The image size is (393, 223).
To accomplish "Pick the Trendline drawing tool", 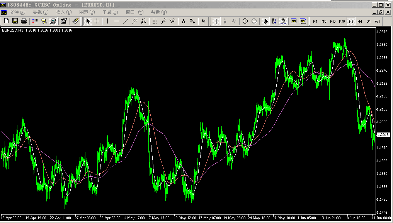I will [x=126, y=21].
